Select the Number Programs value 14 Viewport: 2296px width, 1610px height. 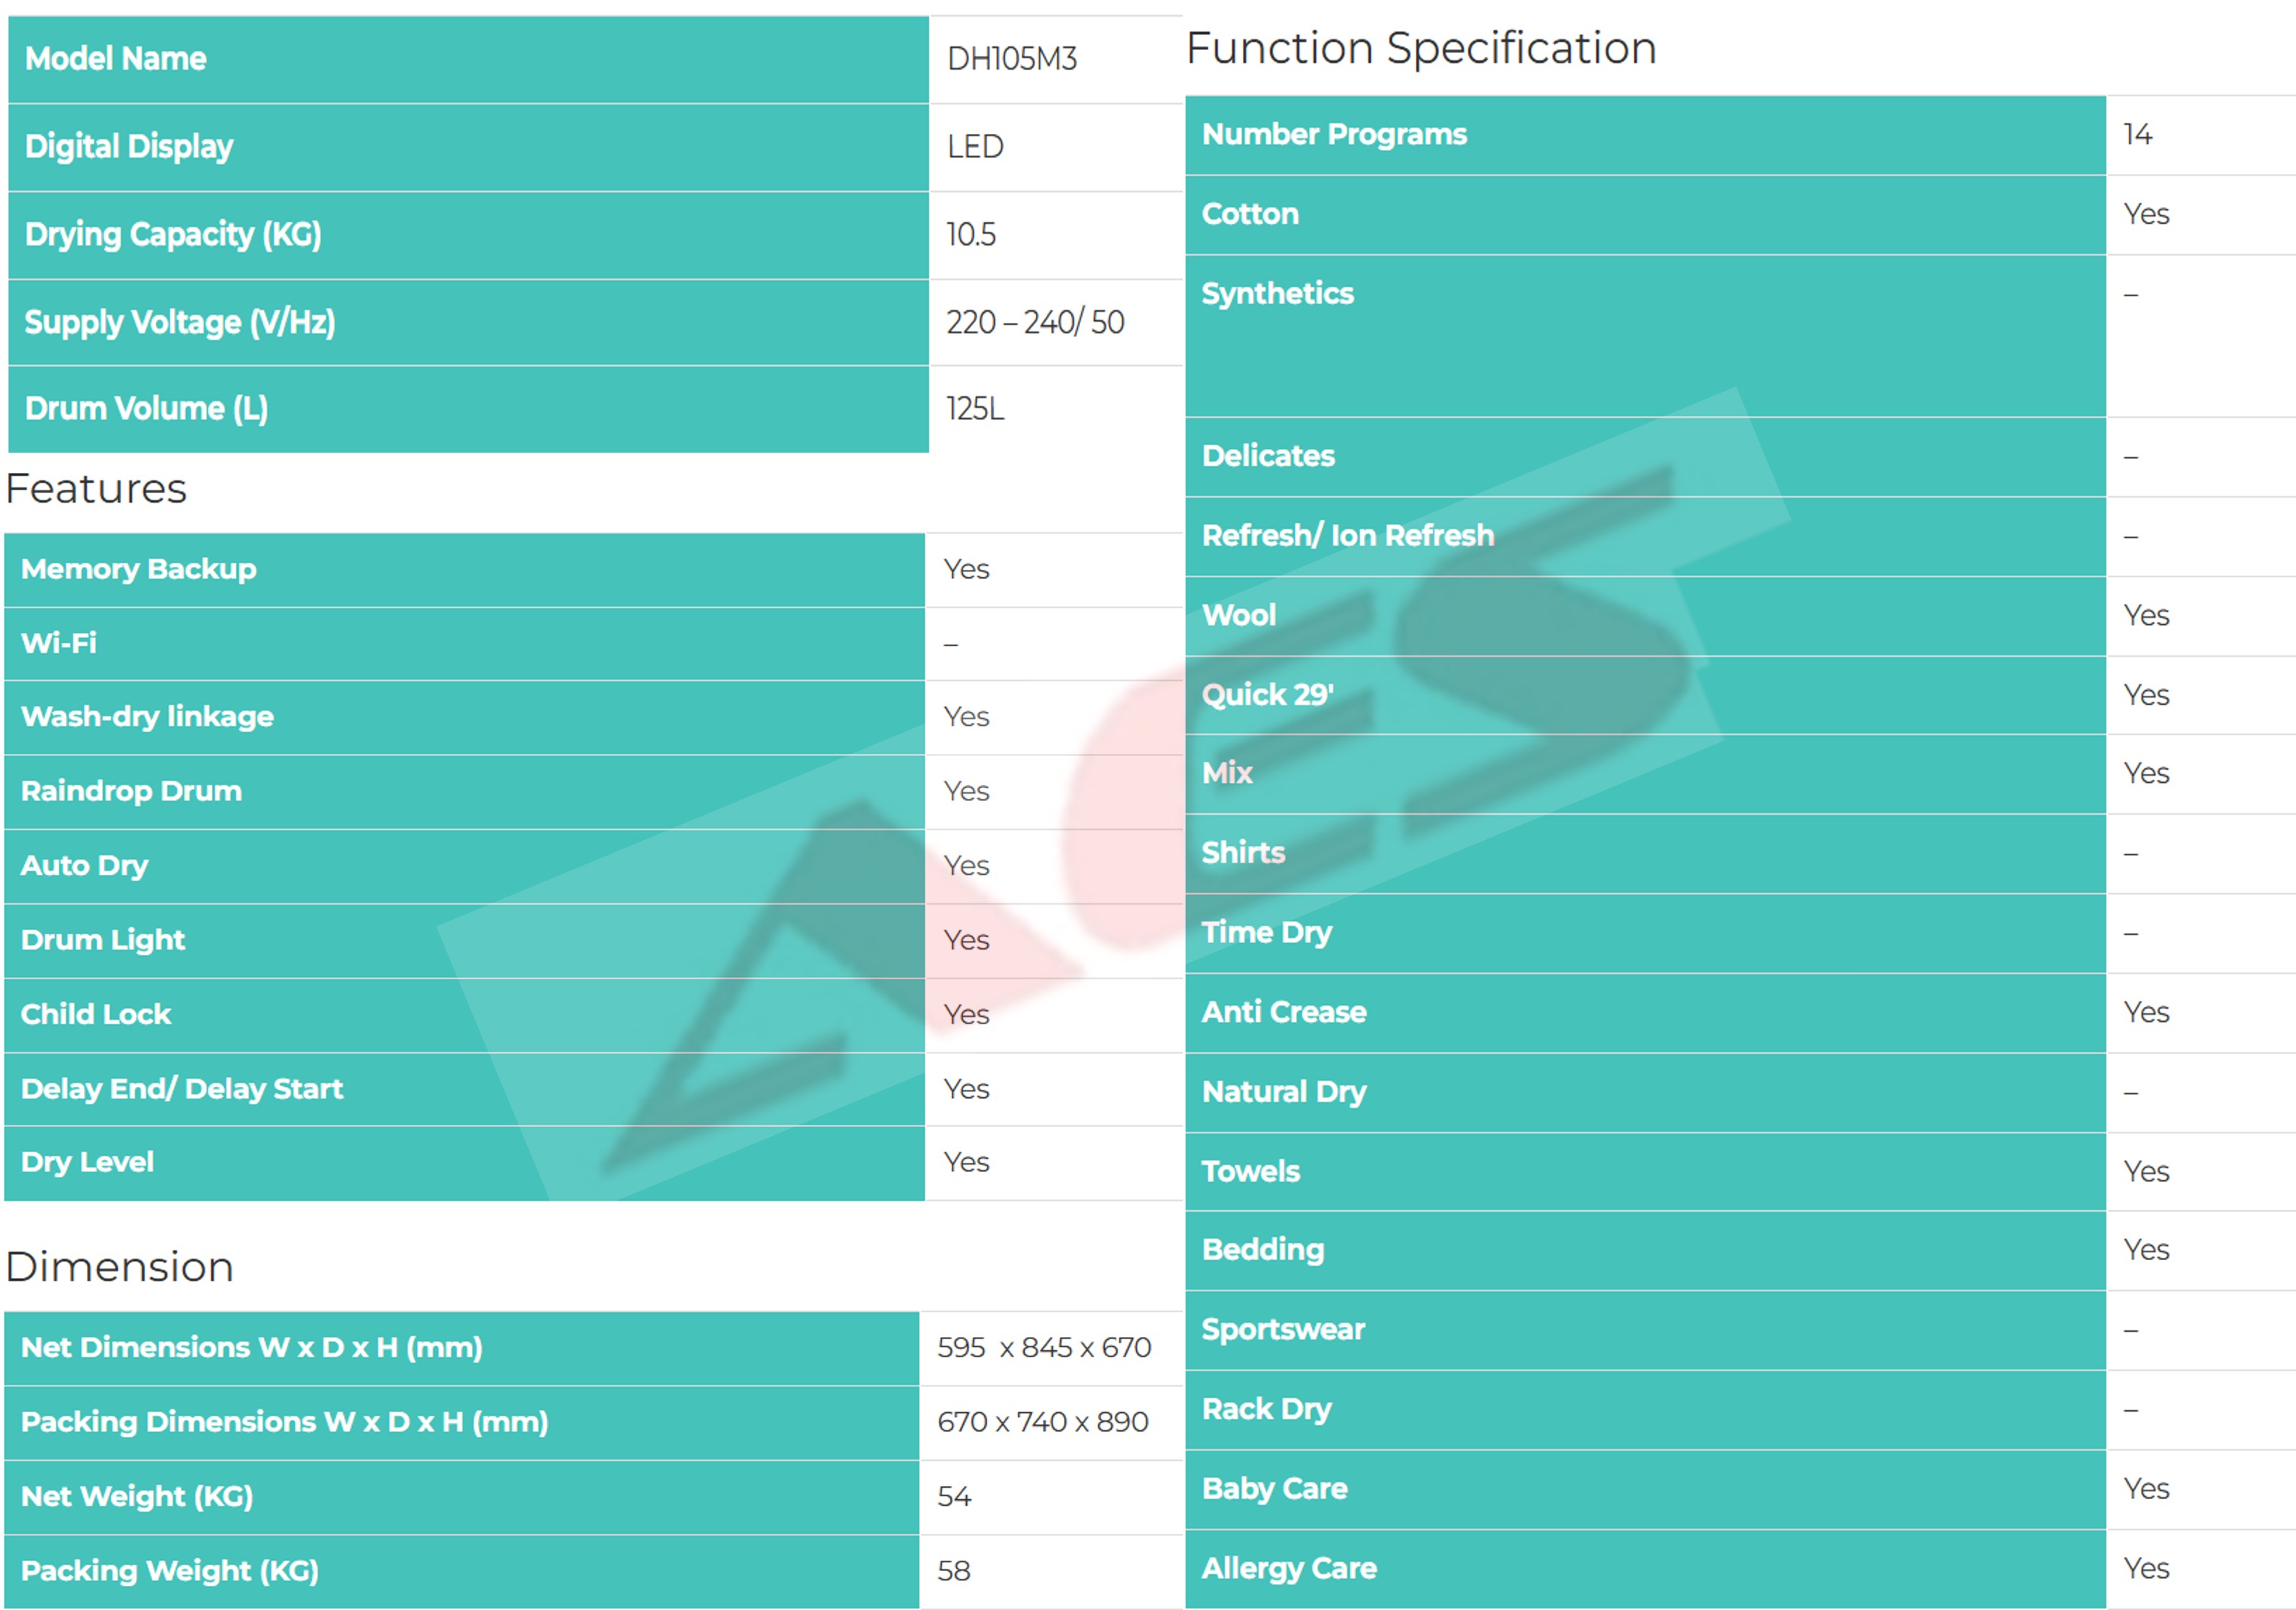[x=2137, y=135]
